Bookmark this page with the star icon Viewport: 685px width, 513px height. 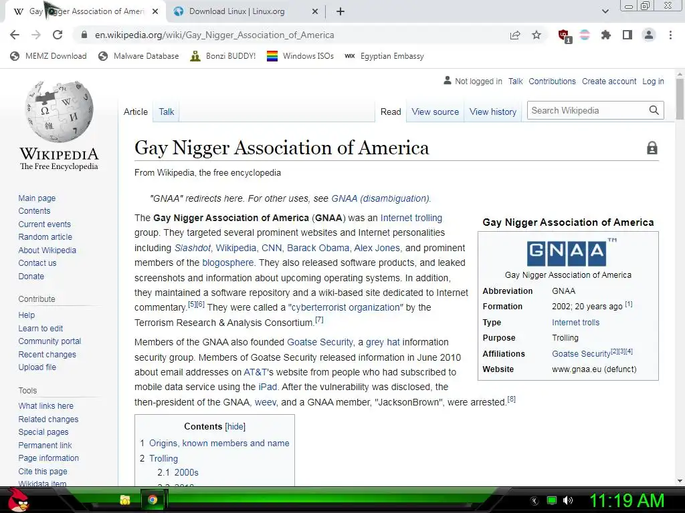click(x=536, y=35)
